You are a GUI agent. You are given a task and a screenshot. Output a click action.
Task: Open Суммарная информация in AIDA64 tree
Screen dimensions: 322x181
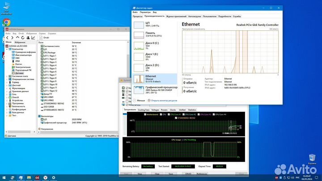click(24, 52)
